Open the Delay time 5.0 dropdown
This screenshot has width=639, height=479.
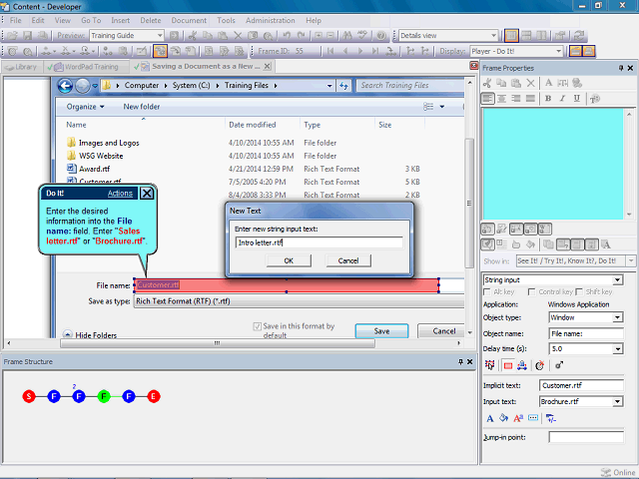click(x=618, y=349)
